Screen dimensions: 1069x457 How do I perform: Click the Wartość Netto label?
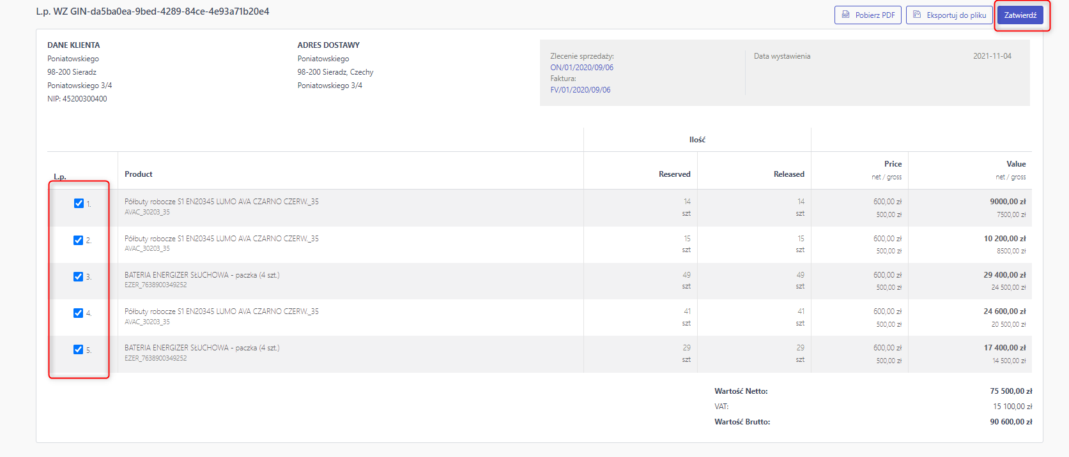point(741,391)
